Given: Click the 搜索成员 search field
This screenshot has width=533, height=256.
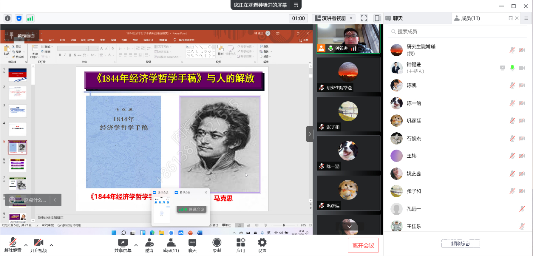Looking at the screenshot, I should pos(454,32).
